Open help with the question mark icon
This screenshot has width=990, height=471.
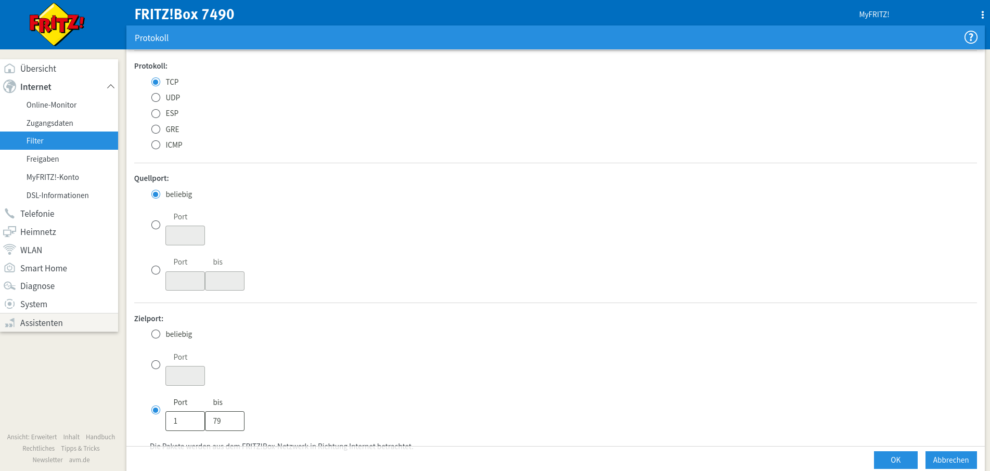click(970, 37)
